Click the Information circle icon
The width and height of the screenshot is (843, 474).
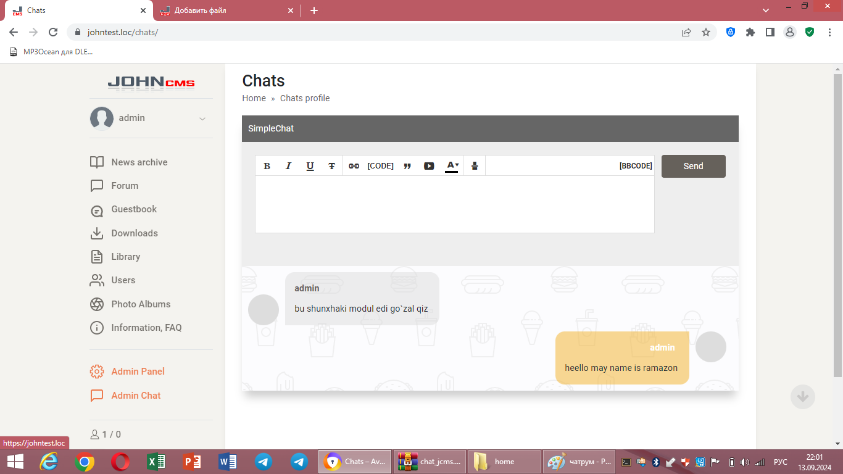(97, 328)
